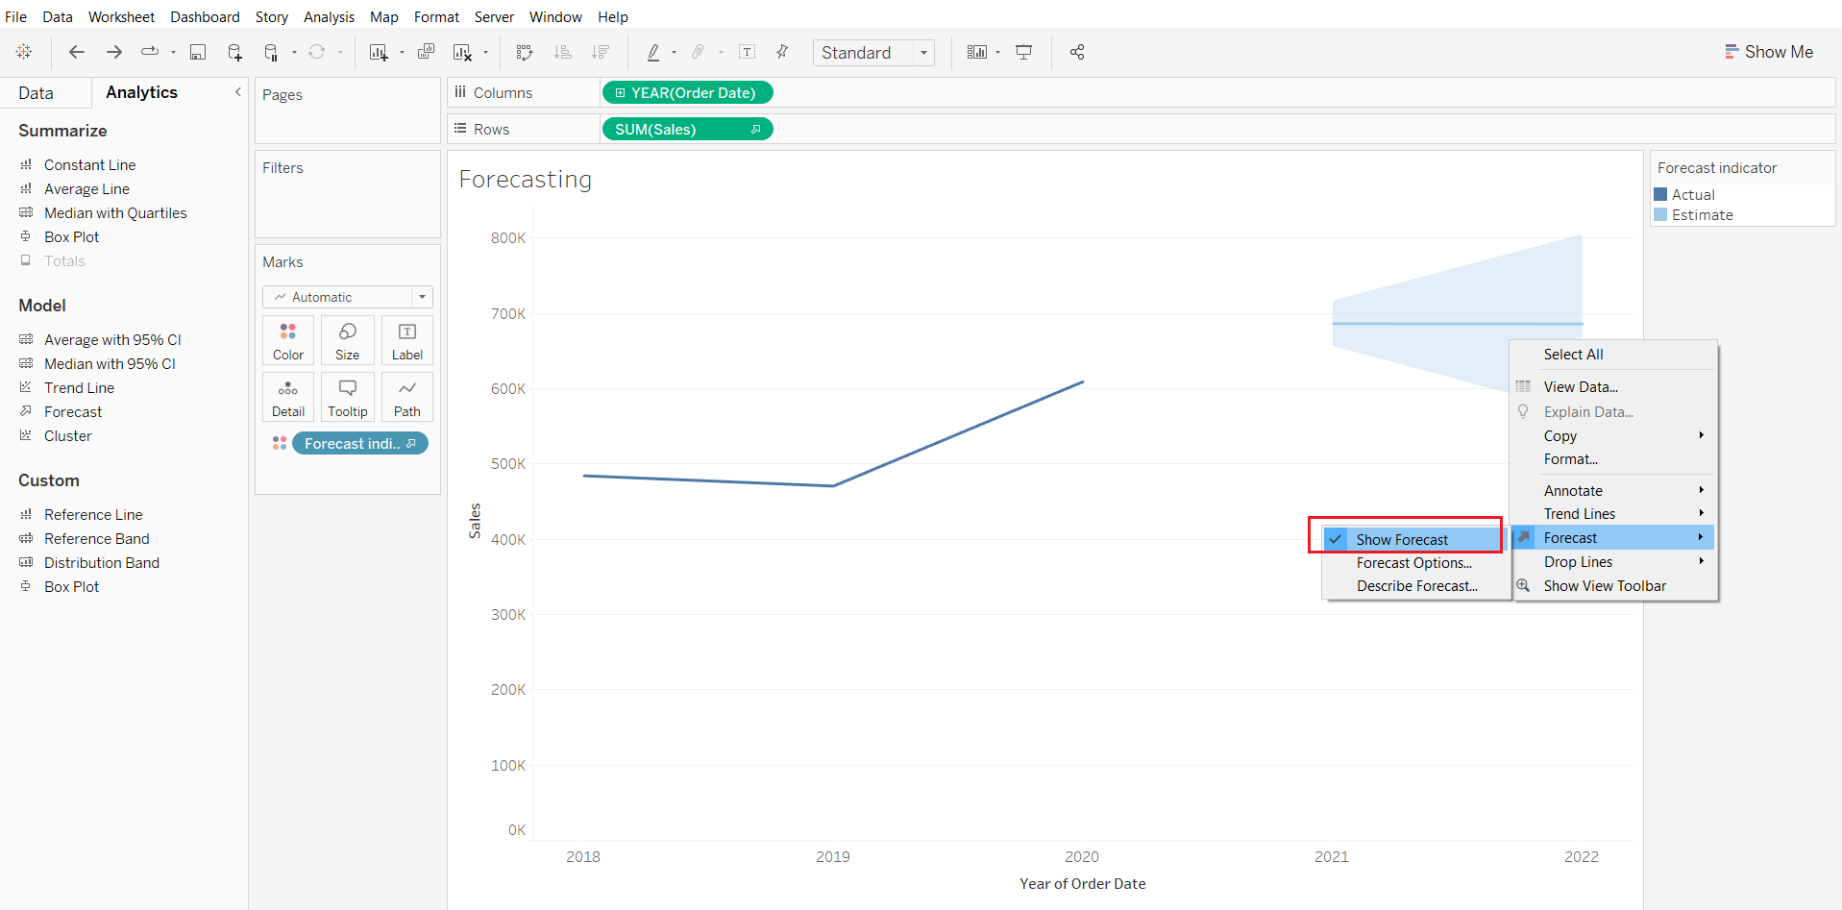The height and width of the screenshot is (910, 1842).
Task: Open the Analysis menu
Action: 329,17
